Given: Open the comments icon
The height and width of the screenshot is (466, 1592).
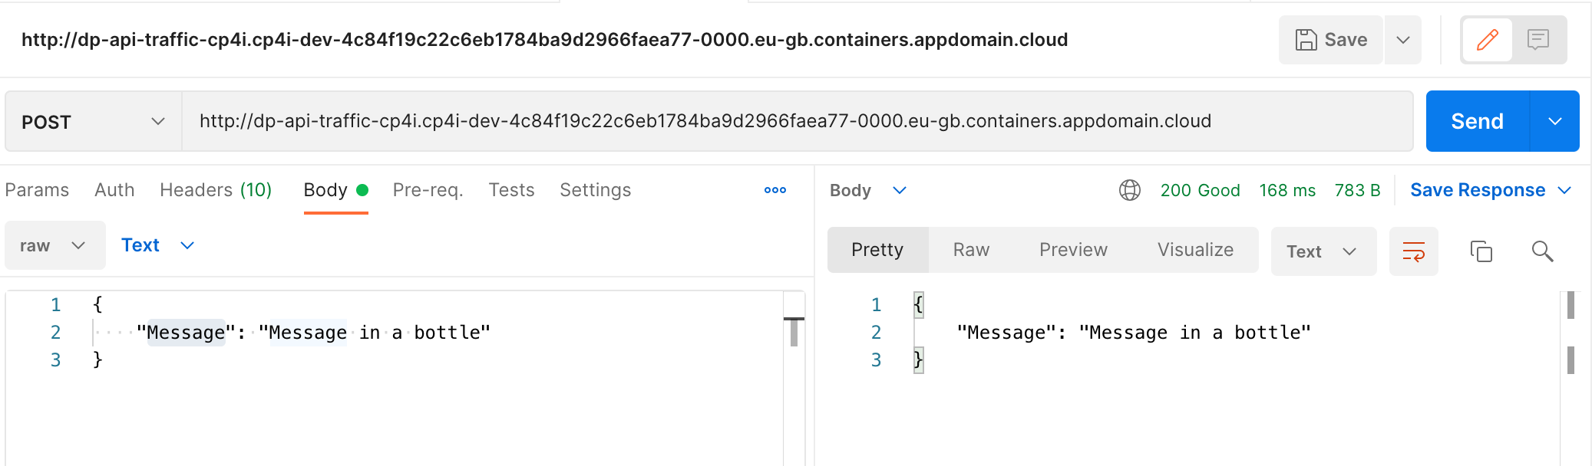Looking at the screenshot, I should (1538, 40).
